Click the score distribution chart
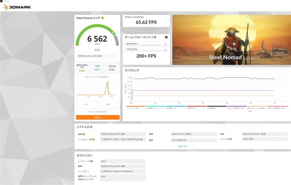 [x=97, y=89]
